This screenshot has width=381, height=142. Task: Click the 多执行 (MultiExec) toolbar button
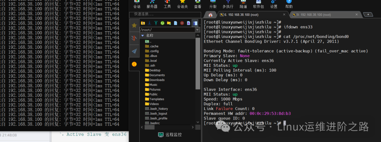228,4
